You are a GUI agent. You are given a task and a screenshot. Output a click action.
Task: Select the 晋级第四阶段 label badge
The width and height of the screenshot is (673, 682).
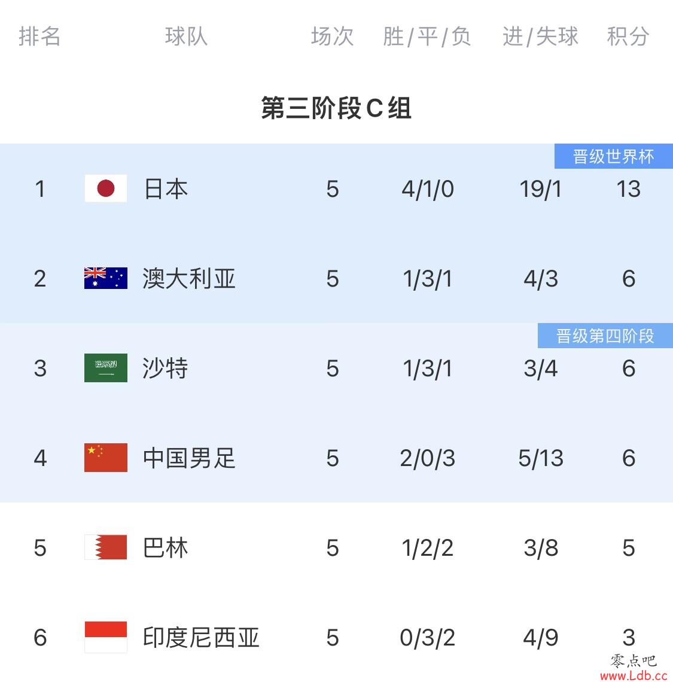tap(605, 336)
